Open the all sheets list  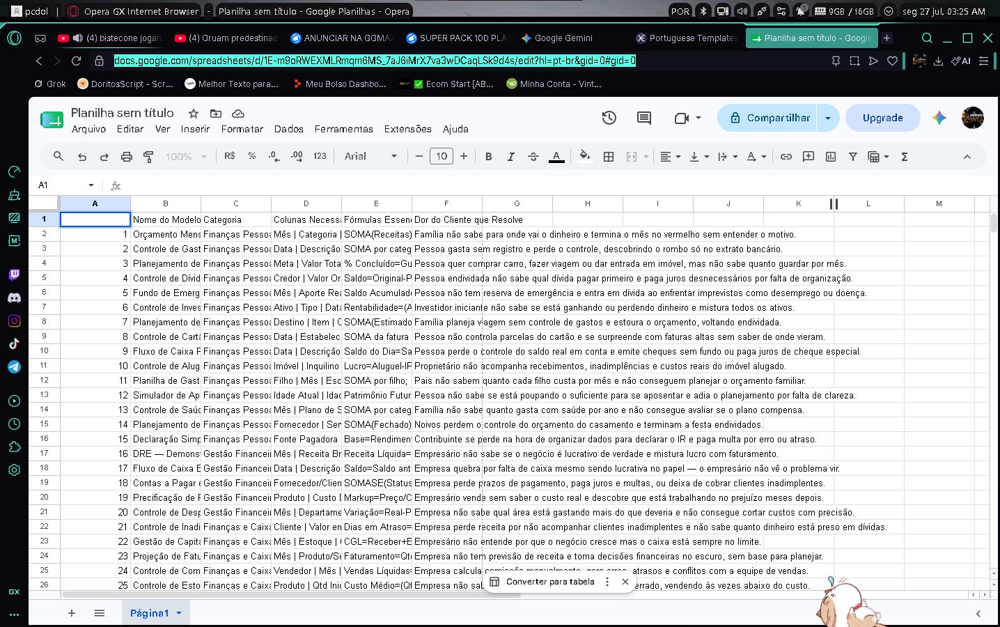pos(100,613)
